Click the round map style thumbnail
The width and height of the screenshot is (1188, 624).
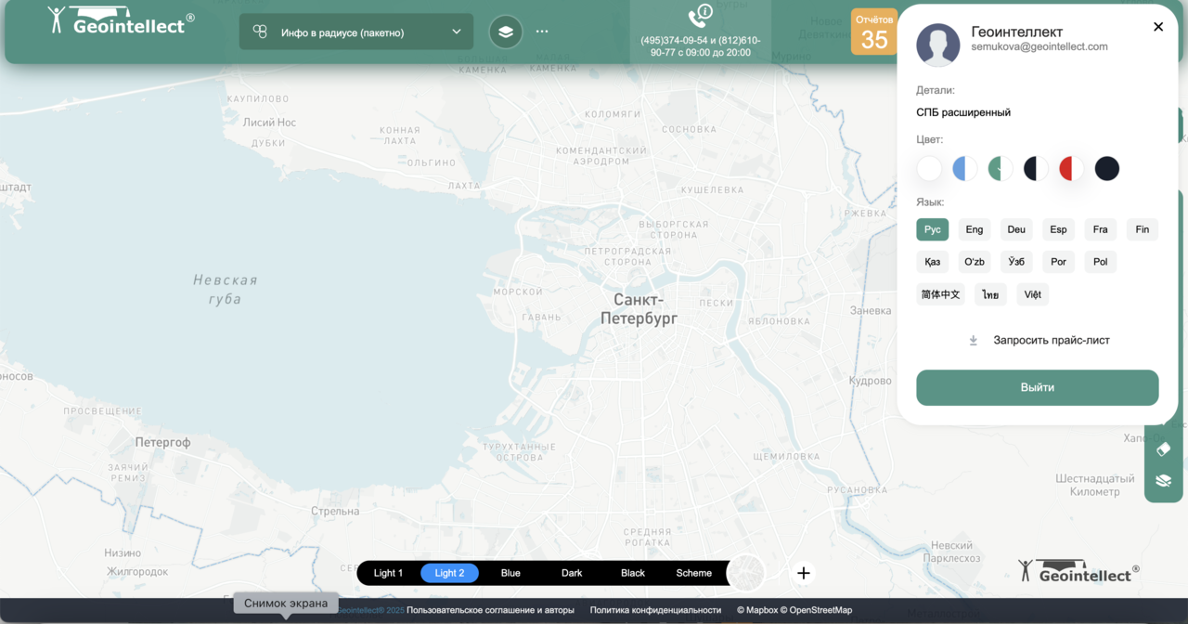746,573
